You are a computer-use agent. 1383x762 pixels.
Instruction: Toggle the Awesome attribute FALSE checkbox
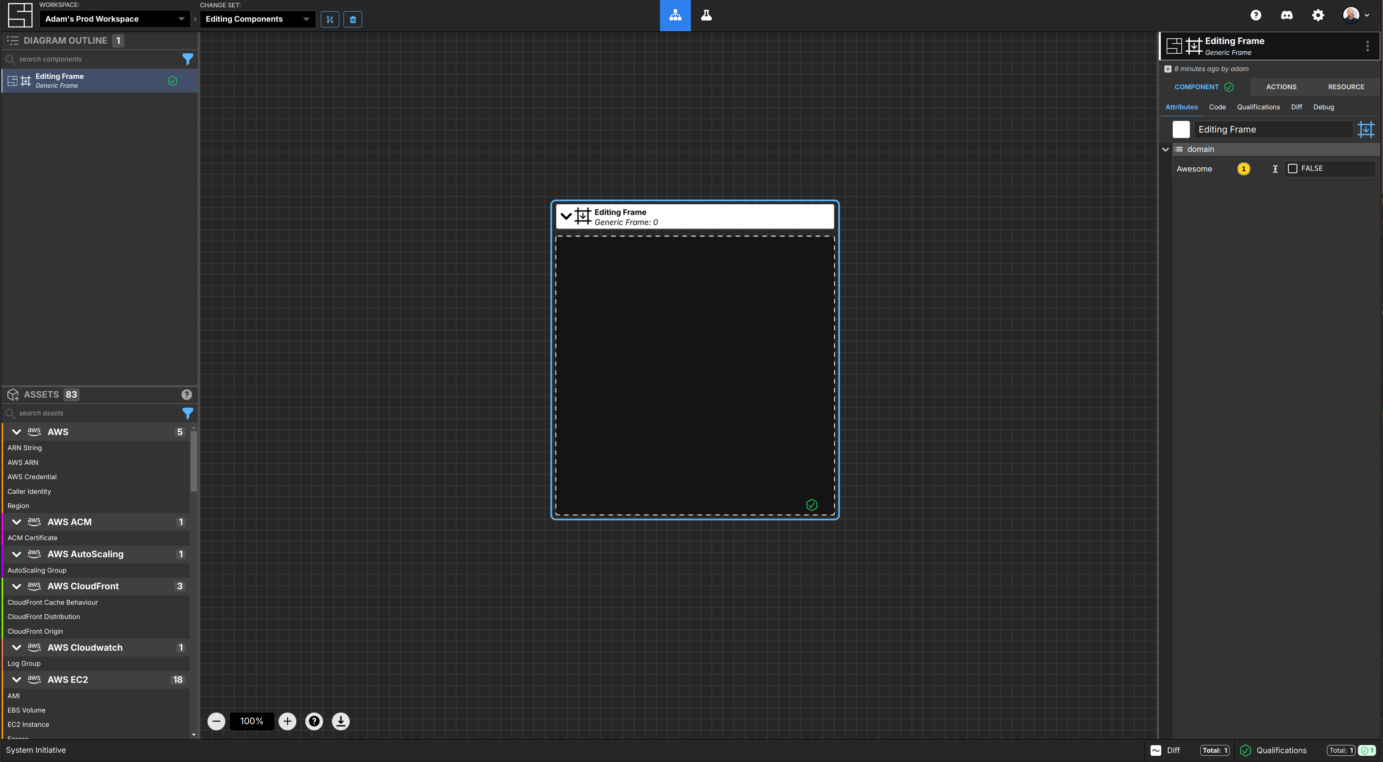point(1291,169)
